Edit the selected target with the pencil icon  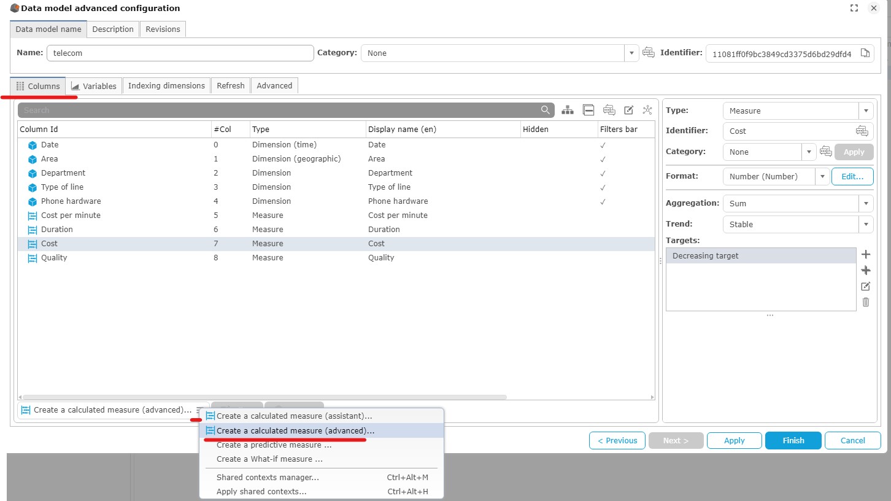coord(866,286)
